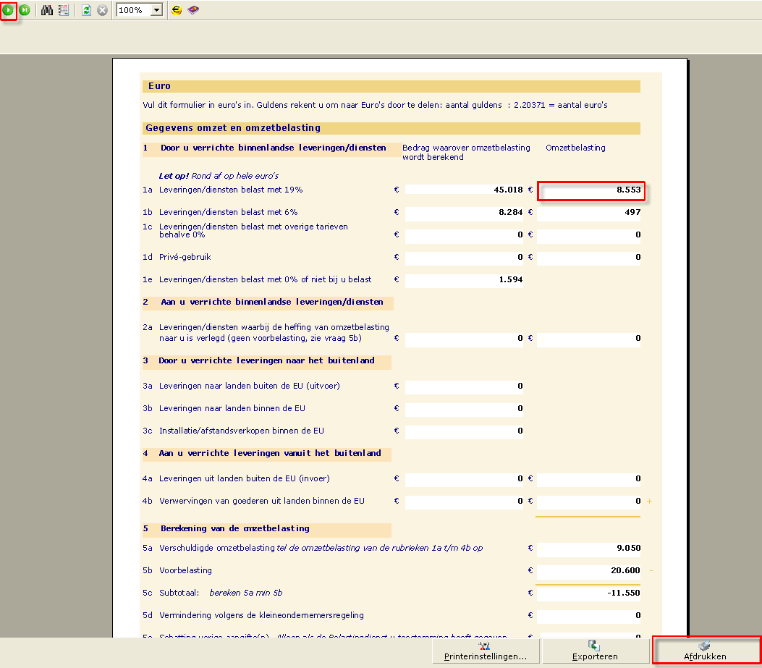This screenshot has width=762, height=668.
Task: Click label Leveringen naar landen binnen de EU
Action: point(232,408)
